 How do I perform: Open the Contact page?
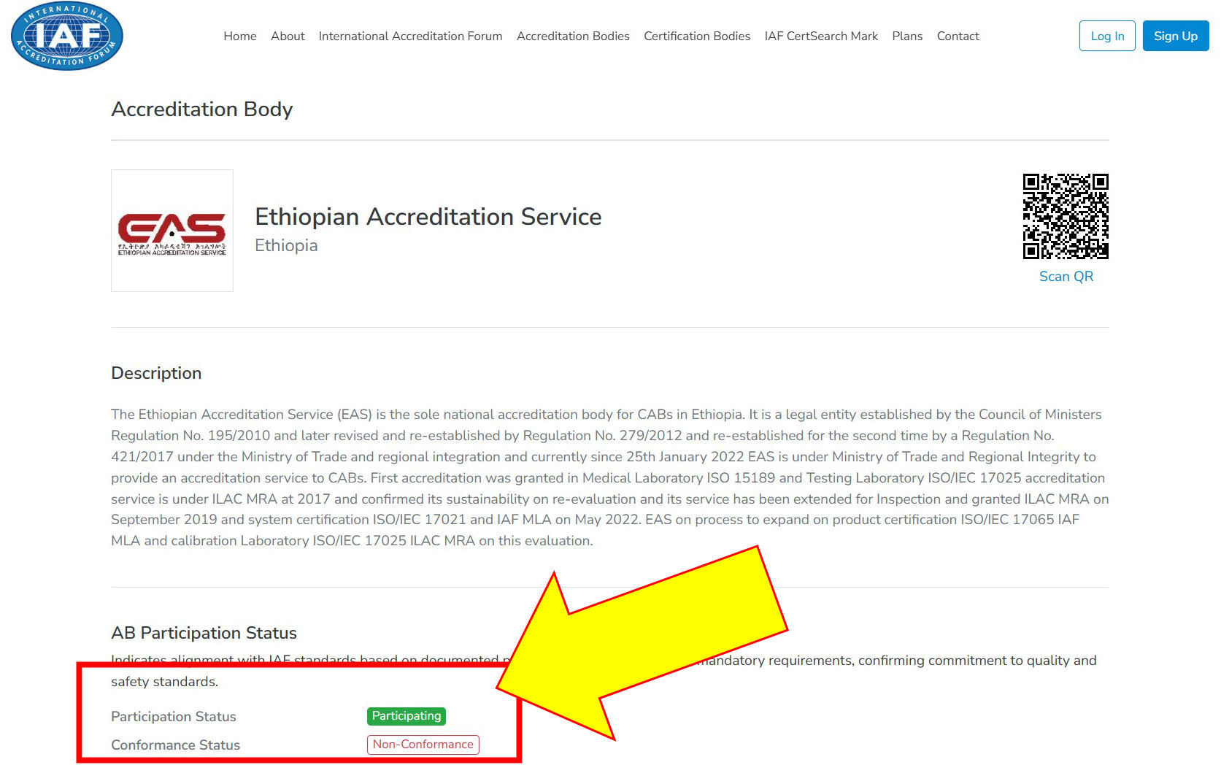[x=958, y=36]
